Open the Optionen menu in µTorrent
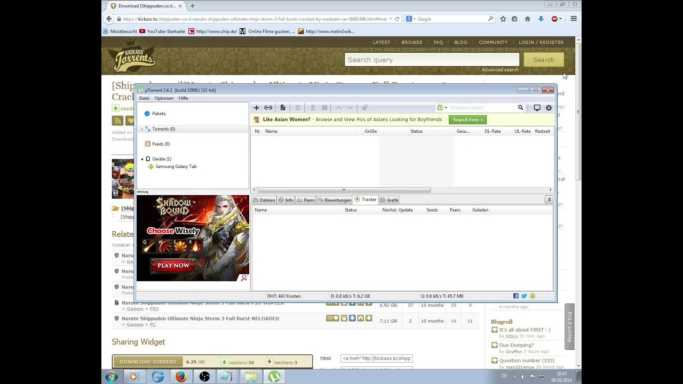Viewport: 683px width, 384px height. (x=164, y=98)
